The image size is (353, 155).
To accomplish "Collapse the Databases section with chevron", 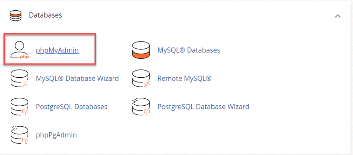I will point(337,16).
